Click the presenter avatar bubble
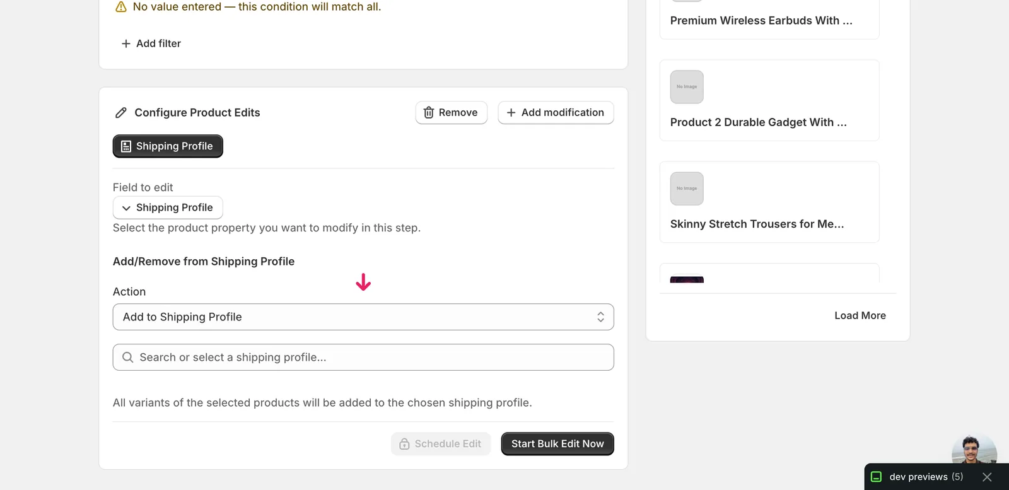The image size is (1009, 490). click(x=974, y=450)
